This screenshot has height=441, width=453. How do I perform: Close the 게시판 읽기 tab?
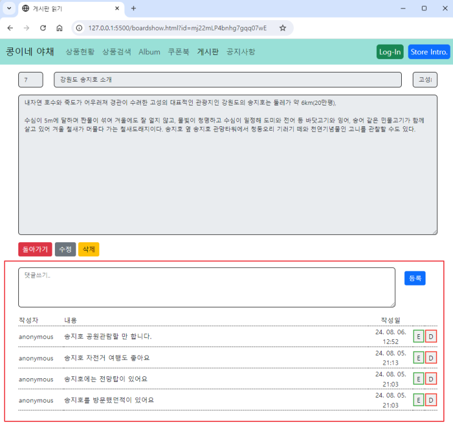pyautogui.click(x=117, y=9)
